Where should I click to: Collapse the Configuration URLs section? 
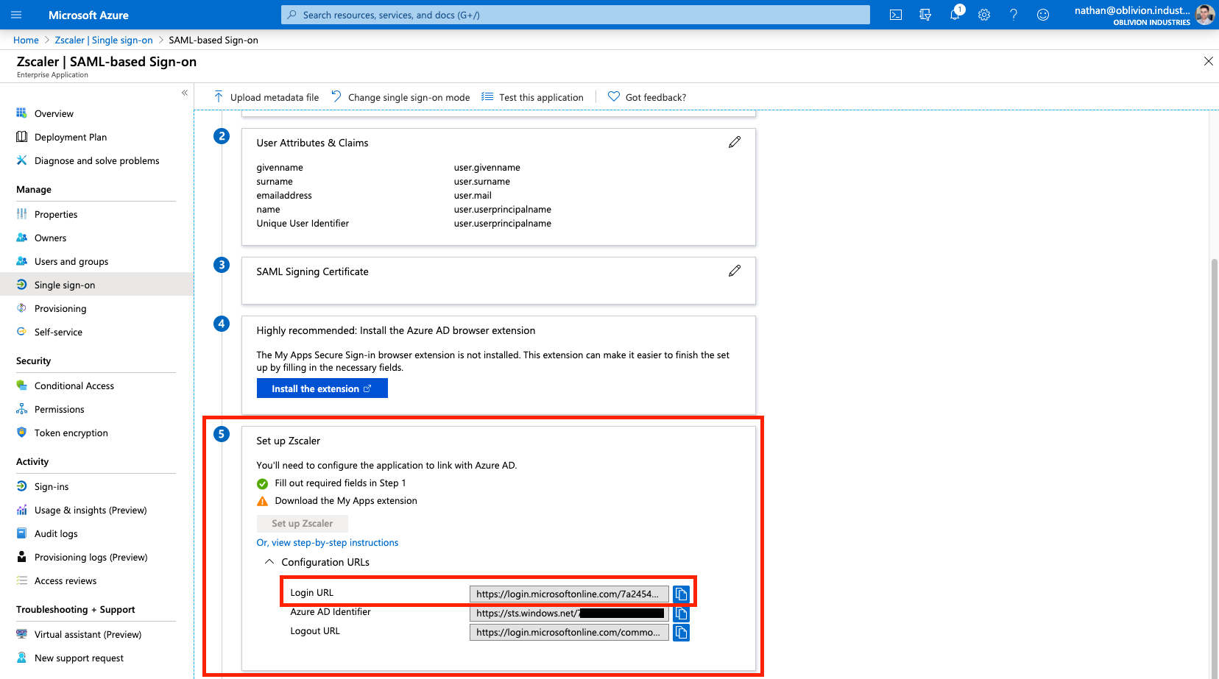pyautogui.click(x=269, y=562)
